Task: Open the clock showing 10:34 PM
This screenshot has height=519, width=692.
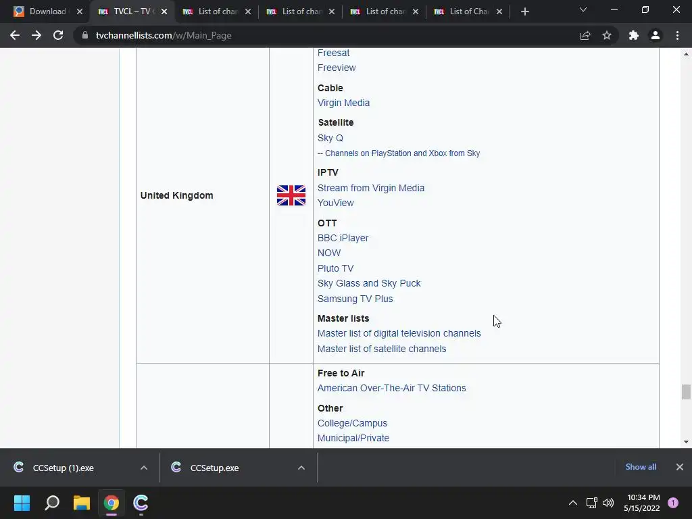Action: pos(642,503)
